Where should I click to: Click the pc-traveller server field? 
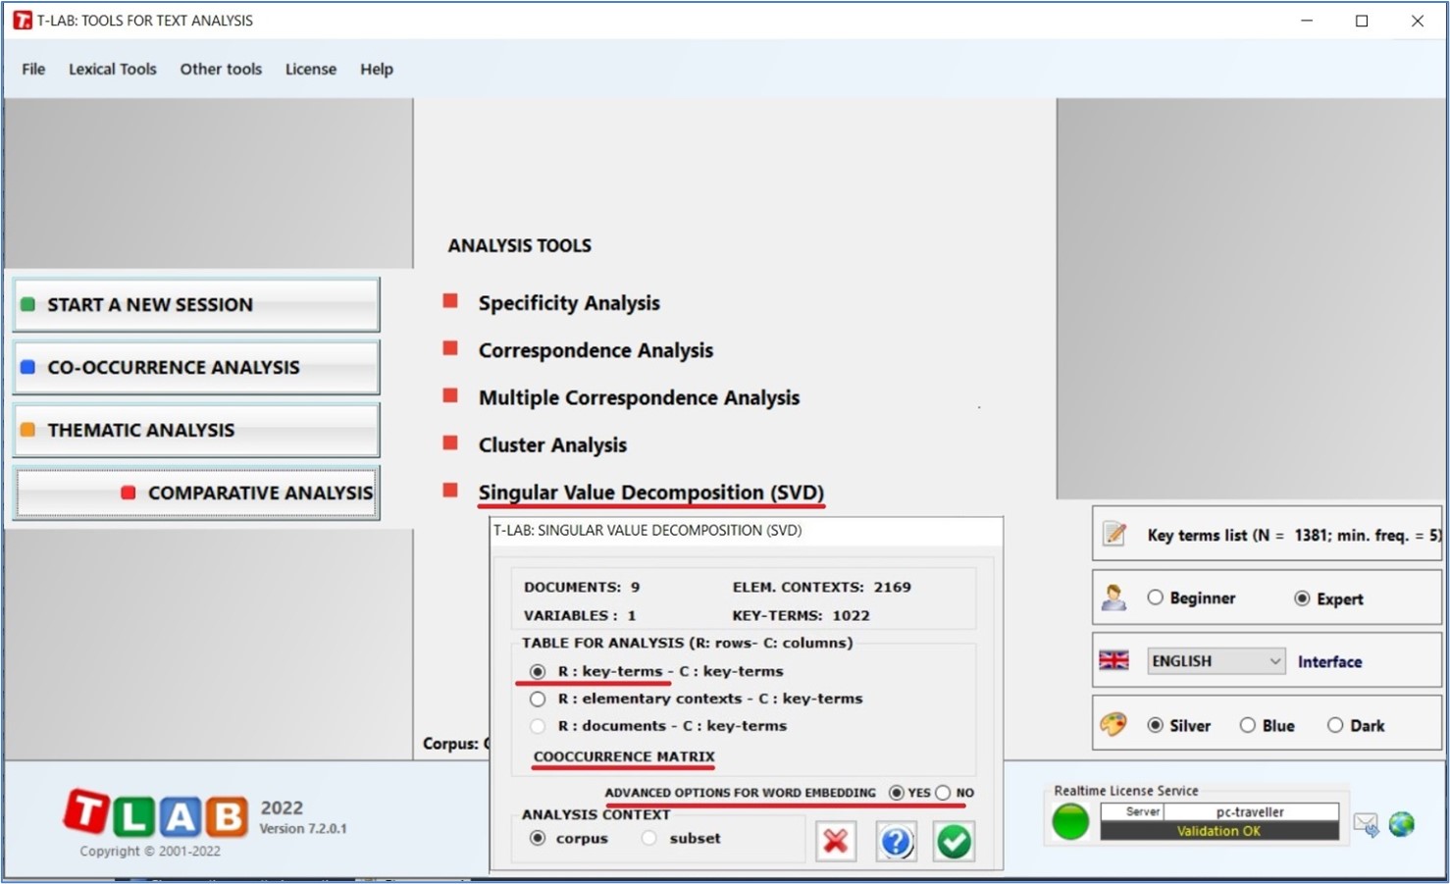pos(1250,811)
